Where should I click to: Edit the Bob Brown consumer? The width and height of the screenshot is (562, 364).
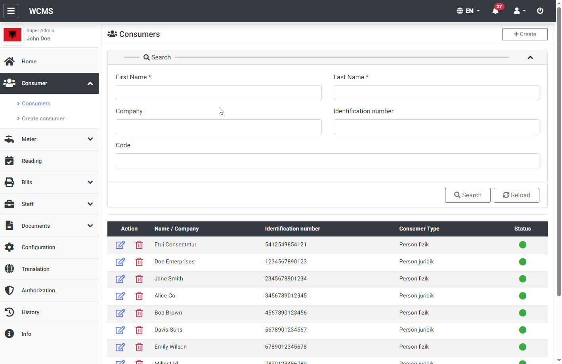tap(120, 313)
